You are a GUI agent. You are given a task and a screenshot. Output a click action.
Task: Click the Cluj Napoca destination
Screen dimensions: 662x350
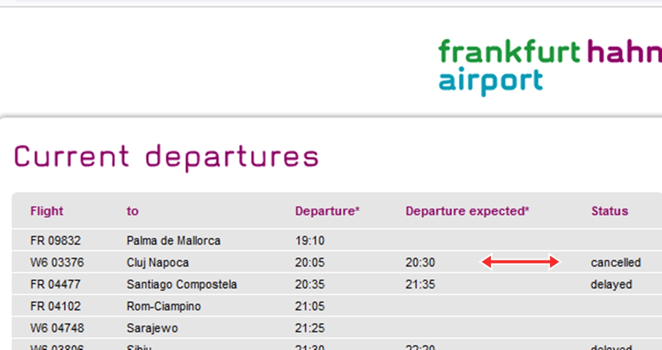(x=158, y=263)
